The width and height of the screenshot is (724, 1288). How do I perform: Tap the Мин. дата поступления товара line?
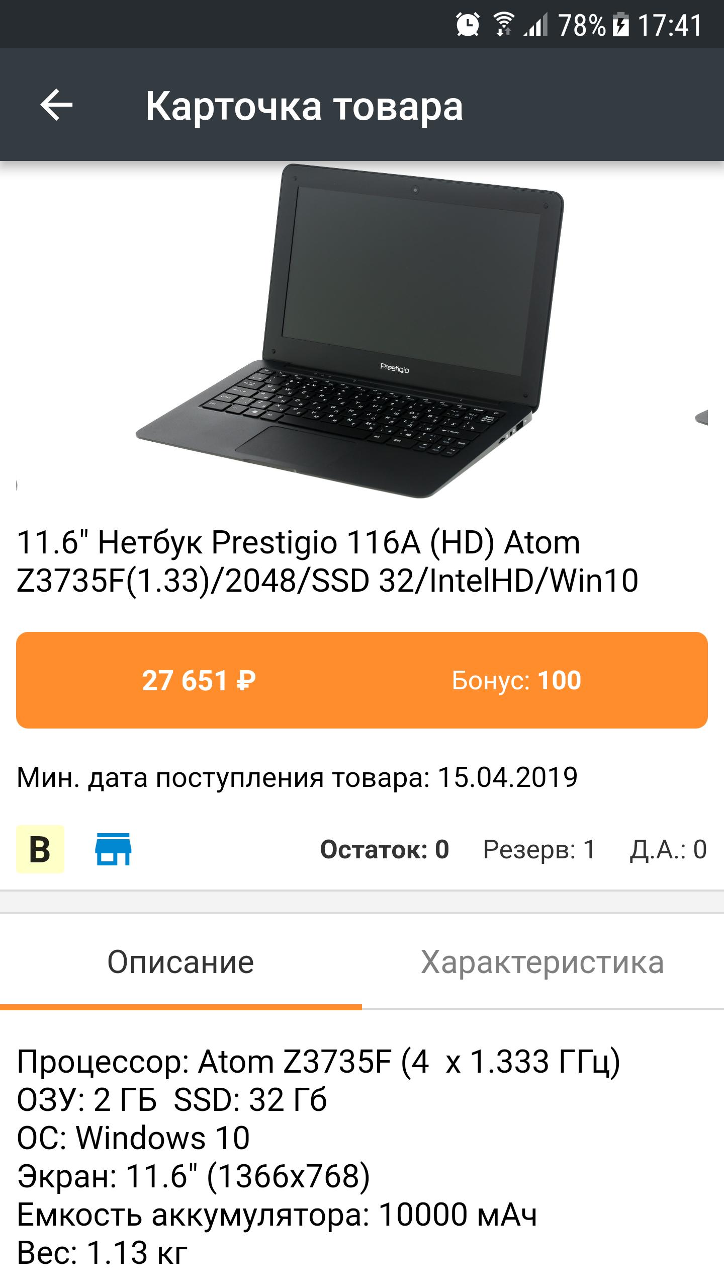tap(297, 777)
